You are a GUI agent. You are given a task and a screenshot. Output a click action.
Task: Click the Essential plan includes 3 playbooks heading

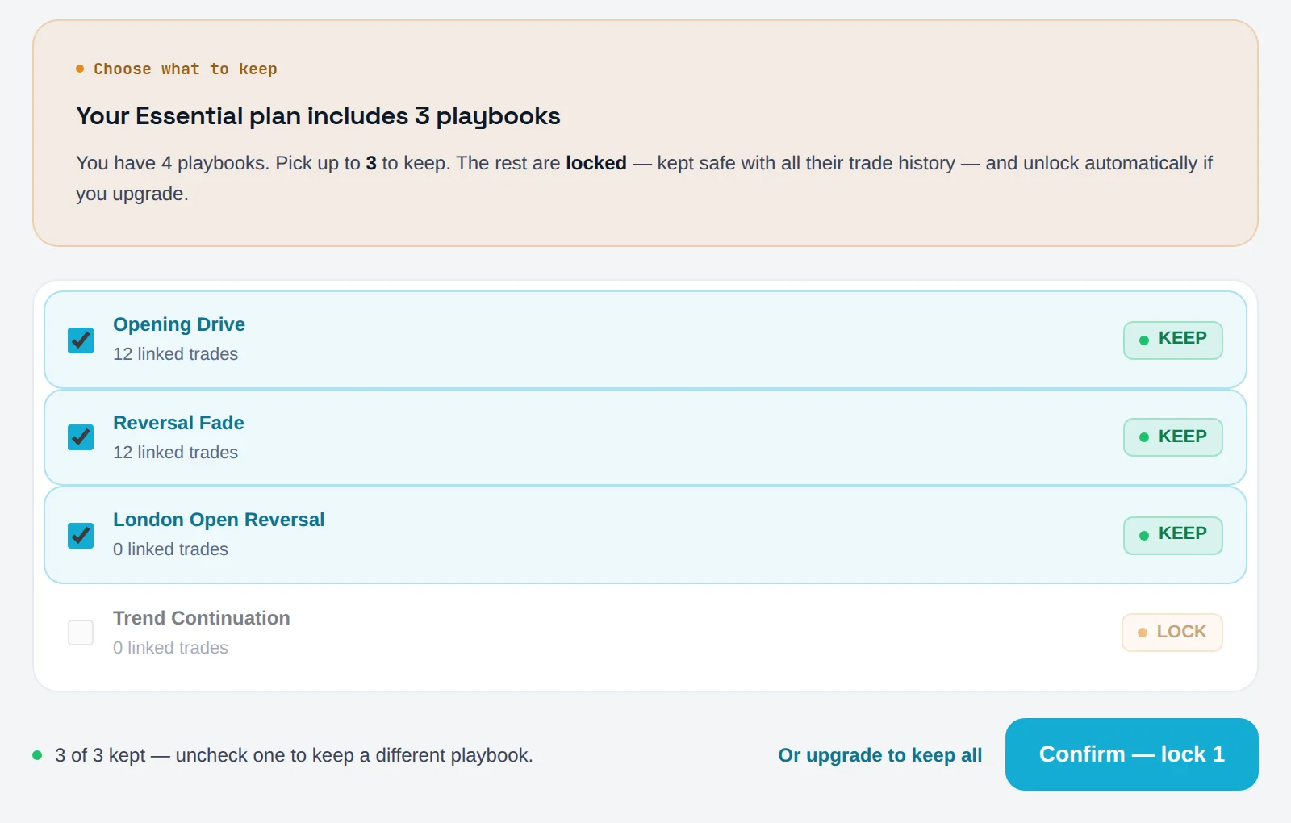click(x=318, y=116)
